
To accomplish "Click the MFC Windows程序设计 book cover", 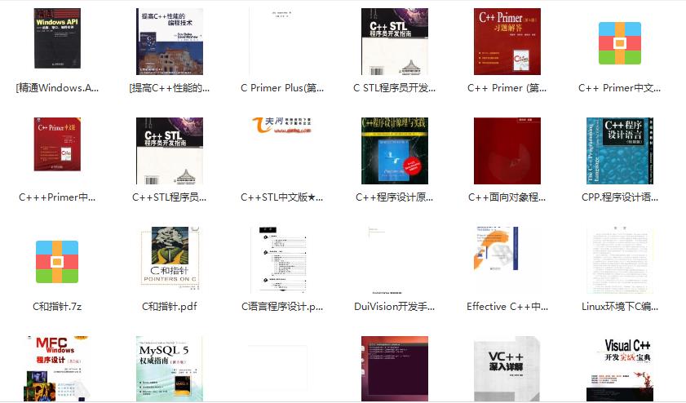I will point(57,369).
